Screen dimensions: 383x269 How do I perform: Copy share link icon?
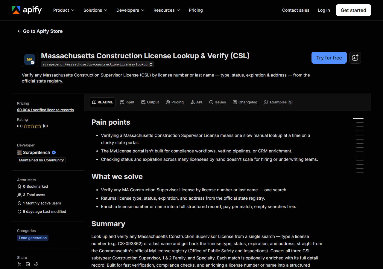(x=36, y=264)
